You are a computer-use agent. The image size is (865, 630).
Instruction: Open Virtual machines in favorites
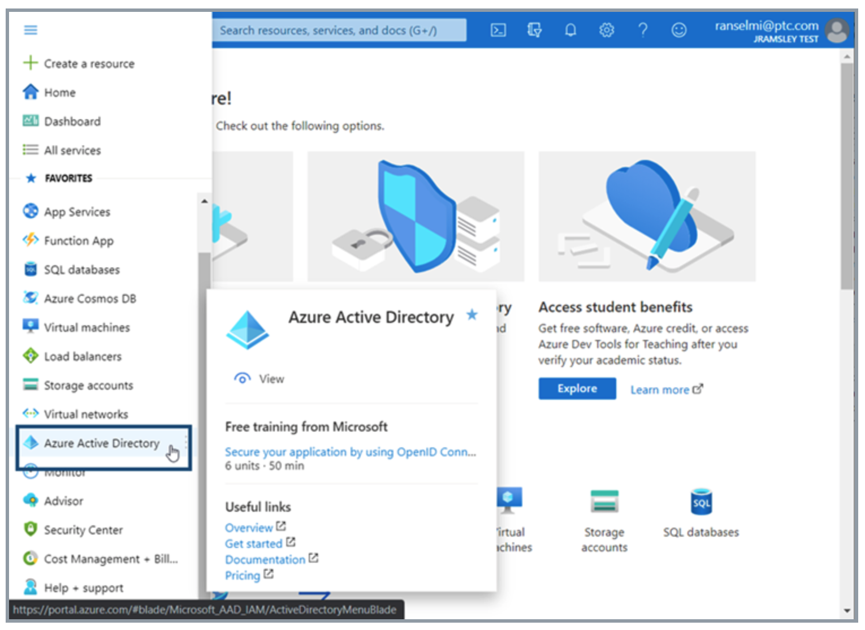pyautogui.click(x=87, y=327)
